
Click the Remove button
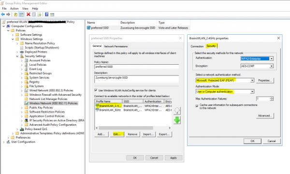tap(132, 134)
